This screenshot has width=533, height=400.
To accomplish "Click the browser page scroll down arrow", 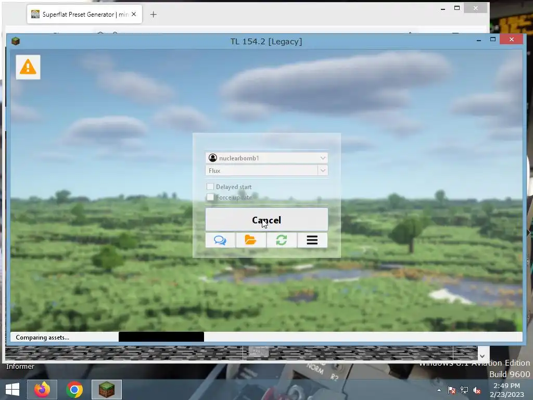I will point(483,356).
